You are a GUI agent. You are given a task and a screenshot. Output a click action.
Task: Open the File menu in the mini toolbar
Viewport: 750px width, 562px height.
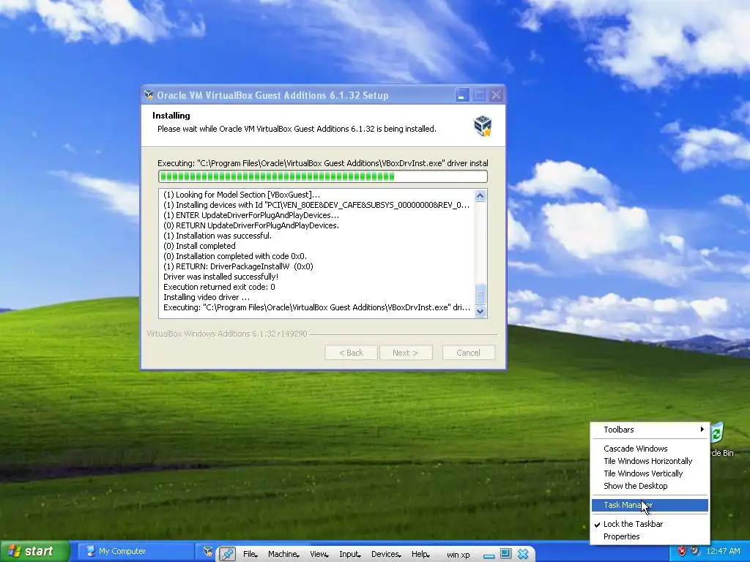pyautogui.click(x=250, y=554)
